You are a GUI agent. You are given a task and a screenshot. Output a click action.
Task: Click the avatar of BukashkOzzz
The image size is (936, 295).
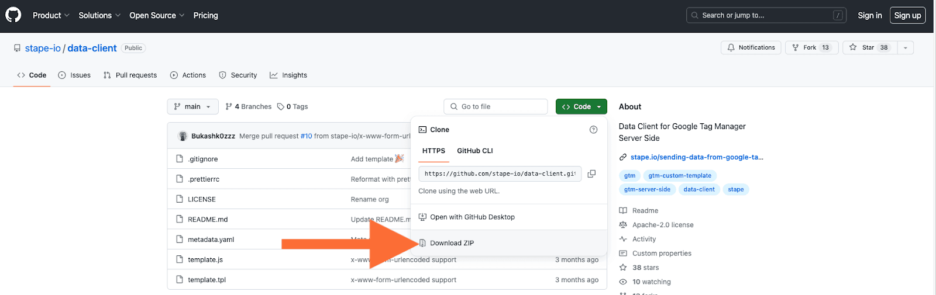(182, 136)
